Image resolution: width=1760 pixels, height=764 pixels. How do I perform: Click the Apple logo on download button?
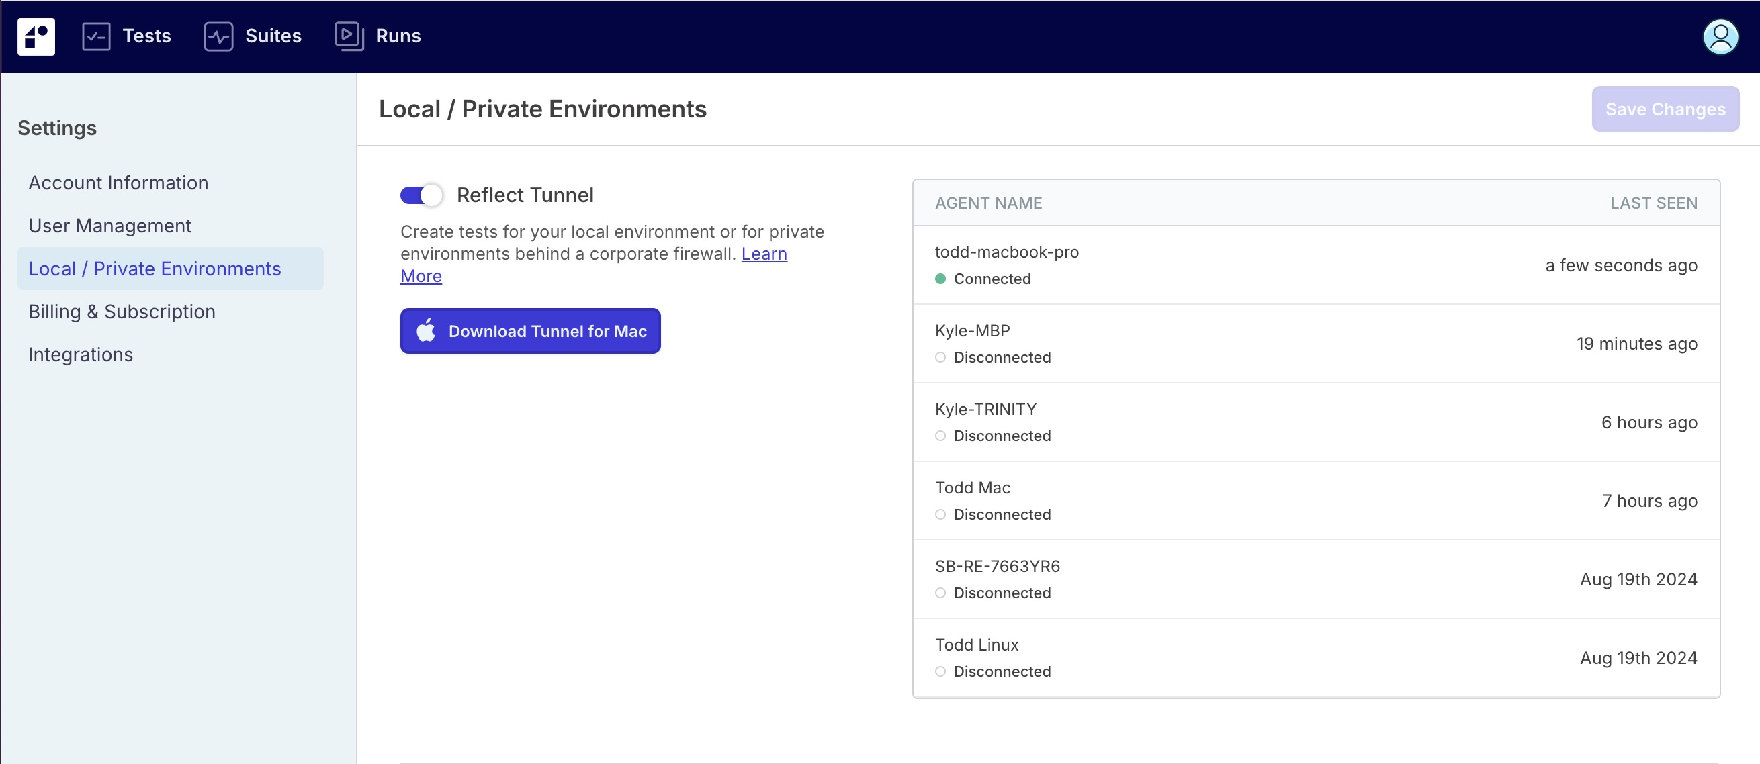(427, 331)
